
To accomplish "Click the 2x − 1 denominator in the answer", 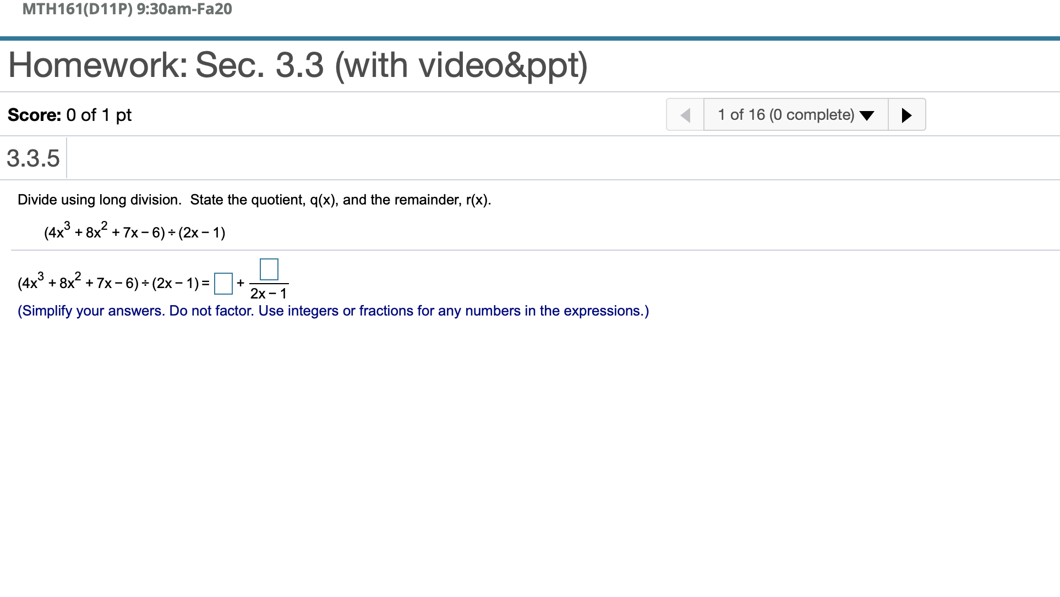I will pyautogui.click(x=269, y=294).
